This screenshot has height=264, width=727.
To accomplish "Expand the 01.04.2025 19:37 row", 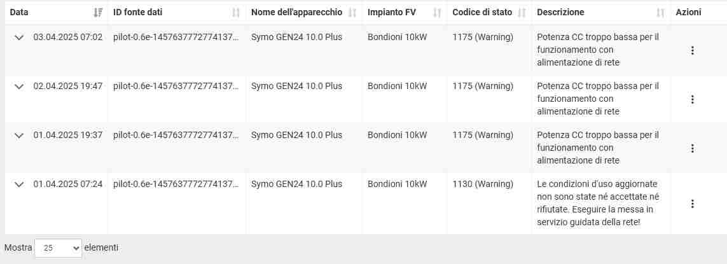I will [19, 135].
